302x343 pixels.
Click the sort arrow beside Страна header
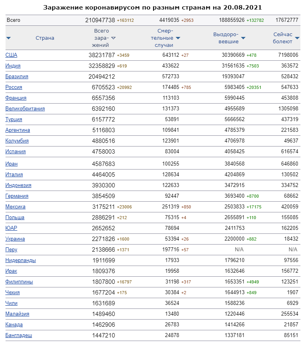(x=9, y=38)
